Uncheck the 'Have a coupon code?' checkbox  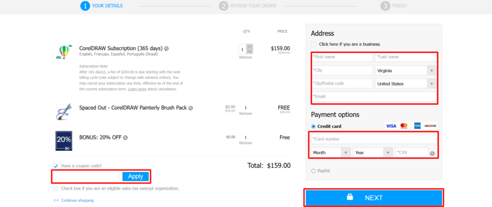tap(56, 166)
